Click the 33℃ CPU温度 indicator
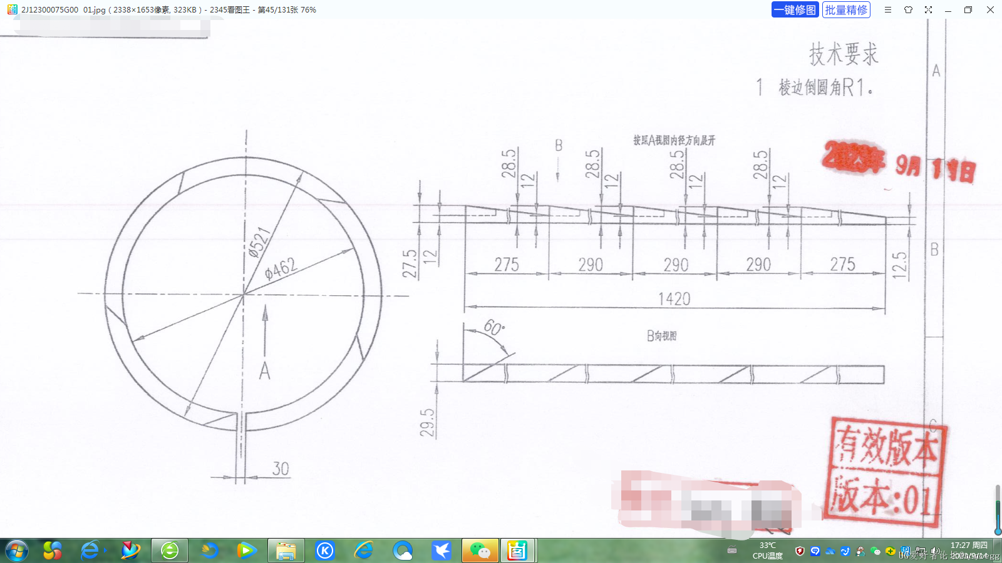Screen dimensions: 1002x563 [768, 550]
